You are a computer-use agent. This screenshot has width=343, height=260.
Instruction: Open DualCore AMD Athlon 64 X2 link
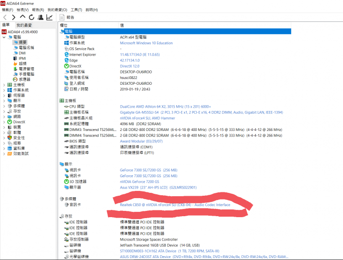pos(165,107)
